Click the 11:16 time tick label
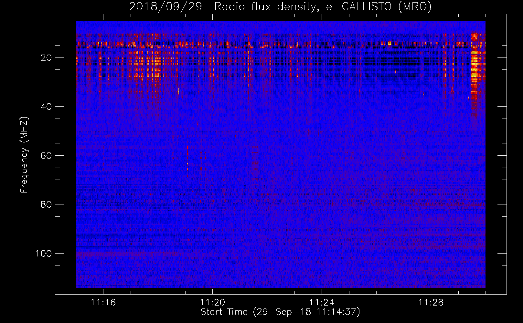 [103, 303]
